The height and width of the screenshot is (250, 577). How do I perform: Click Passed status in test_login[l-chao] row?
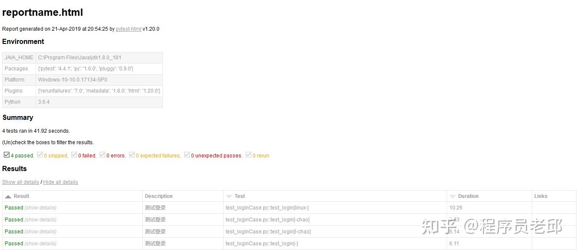pyautogui.click(x=14, y=232)
